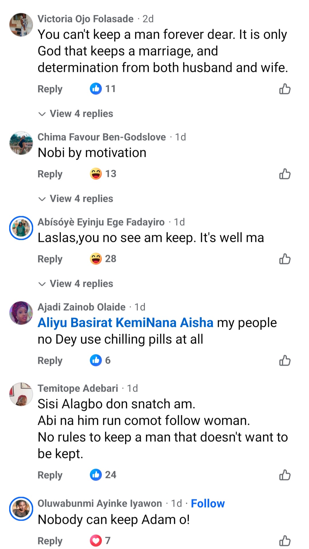This screenshot has height=549, width=309.
Task: Tap thumbs-up on Chima Favour Ben-Godslove's comment
Action: [x=285, y=174]
